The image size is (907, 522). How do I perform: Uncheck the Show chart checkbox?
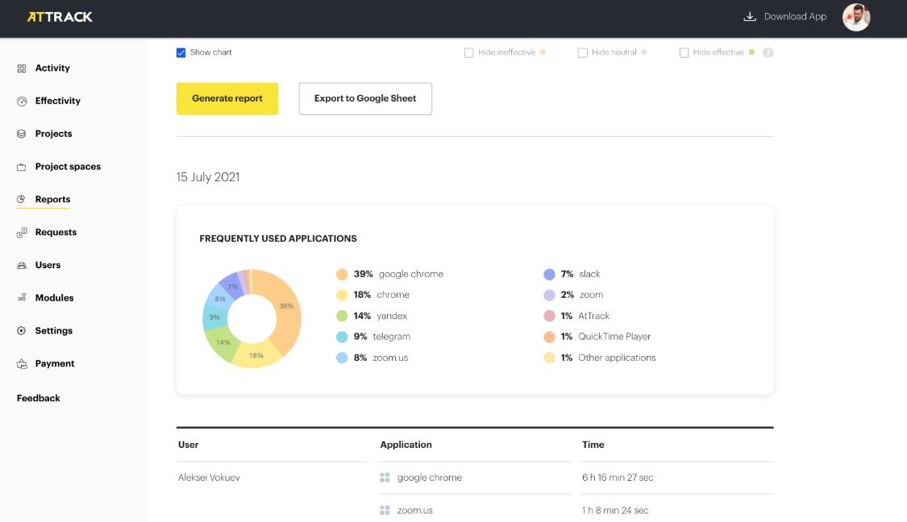[x=181, y=52]
